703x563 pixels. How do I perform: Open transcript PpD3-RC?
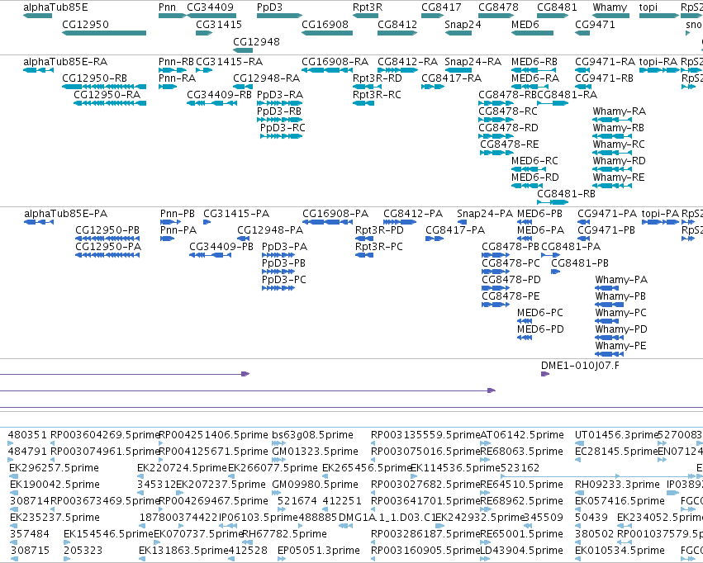pos(283,128)
